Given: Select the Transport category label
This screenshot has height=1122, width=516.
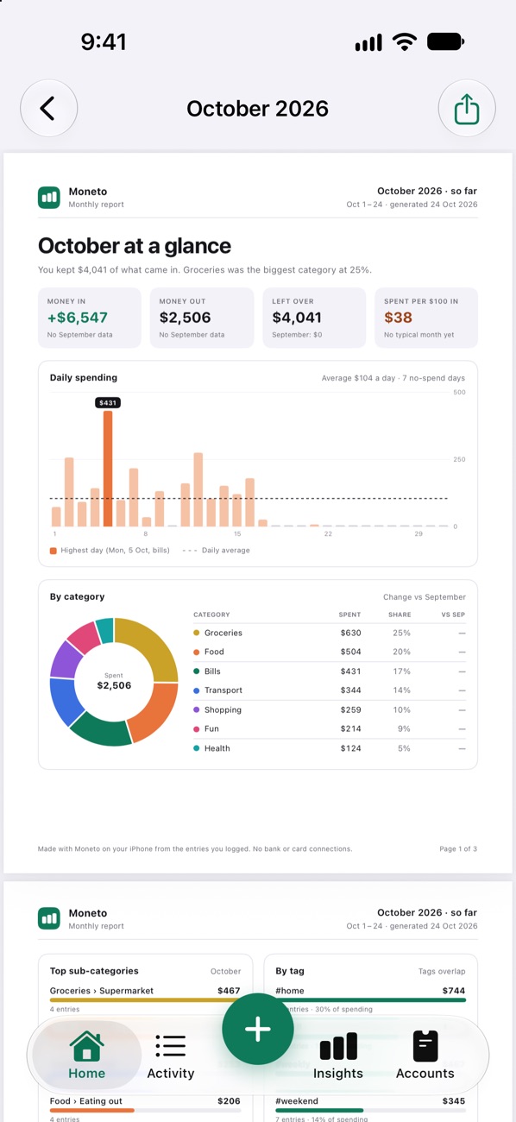Looking at the screenshot, I should click(223, 690).
